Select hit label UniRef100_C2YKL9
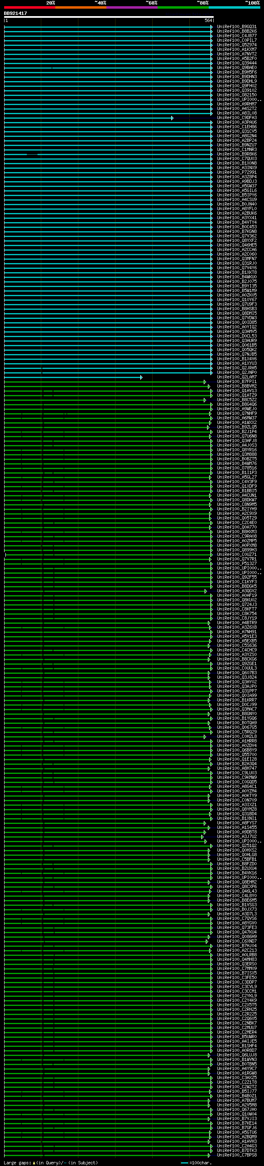Image resolution: width=264 pixels, height=1166 pixels. [x=236, y=996]
